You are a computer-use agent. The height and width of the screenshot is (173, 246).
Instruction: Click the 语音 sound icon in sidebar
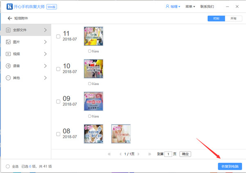8,66
